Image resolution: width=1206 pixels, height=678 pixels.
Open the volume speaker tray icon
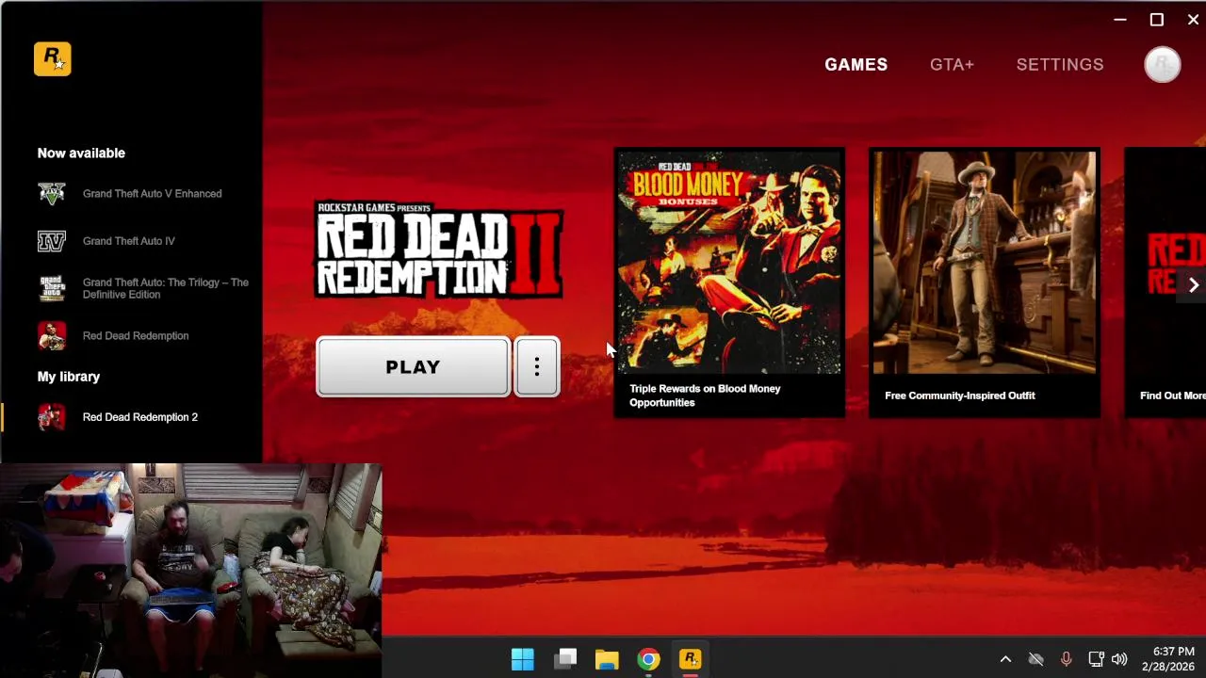point(1119,659)
